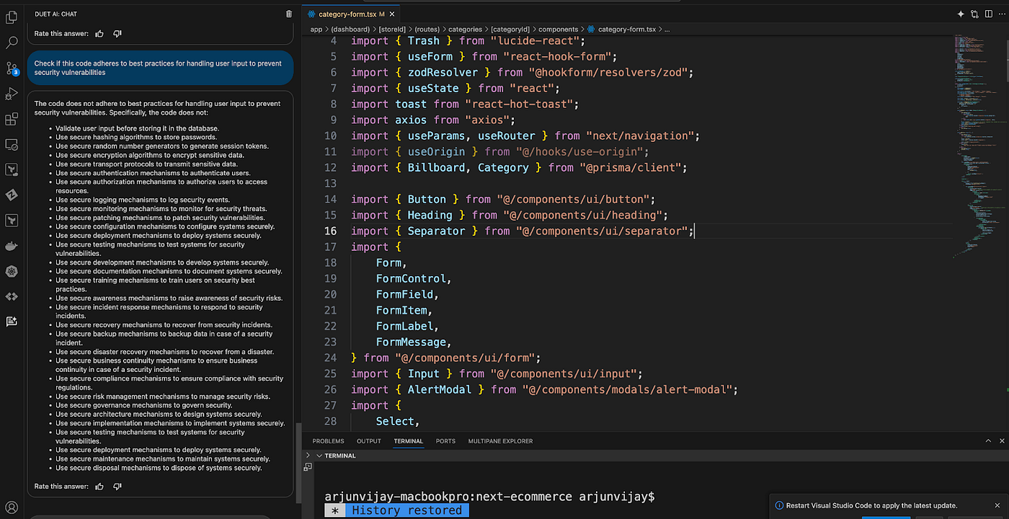Click the app breadcrumb segment
Screen dimensions: 1009x519
pyautogui.click(x=316, y=30)
